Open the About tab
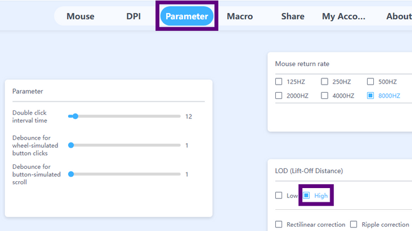 coord(399,16)
